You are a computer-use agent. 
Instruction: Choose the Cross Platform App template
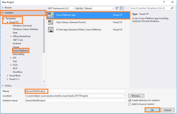88,15
